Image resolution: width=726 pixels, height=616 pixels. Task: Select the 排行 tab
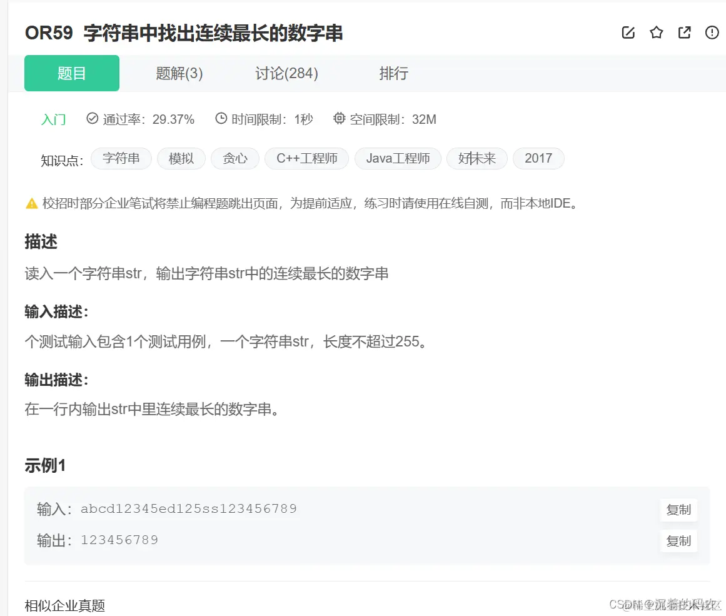coord(393,73)
